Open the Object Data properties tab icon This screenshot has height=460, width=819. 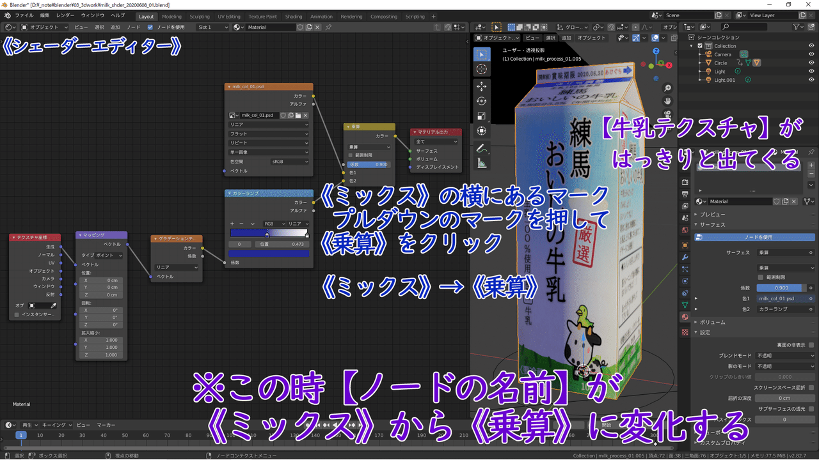(x=685, y=305)
